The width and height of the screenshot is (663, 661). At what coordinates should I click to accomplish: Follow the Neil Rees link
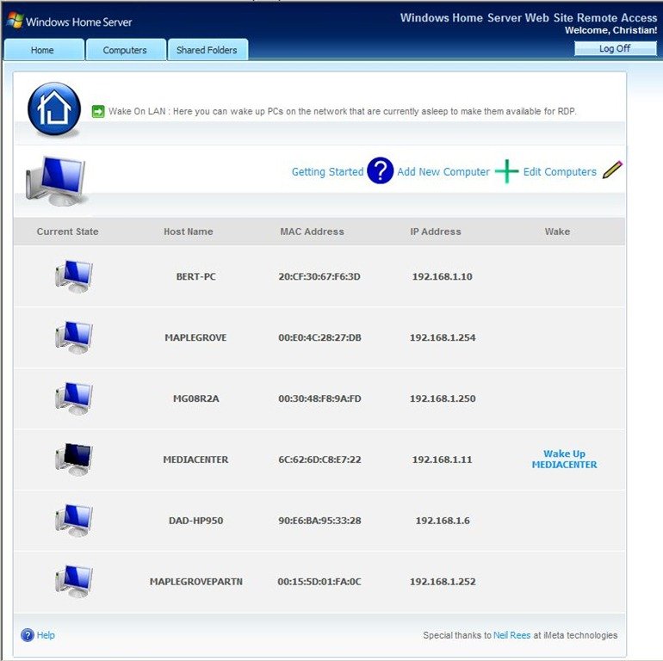(511, 635)
